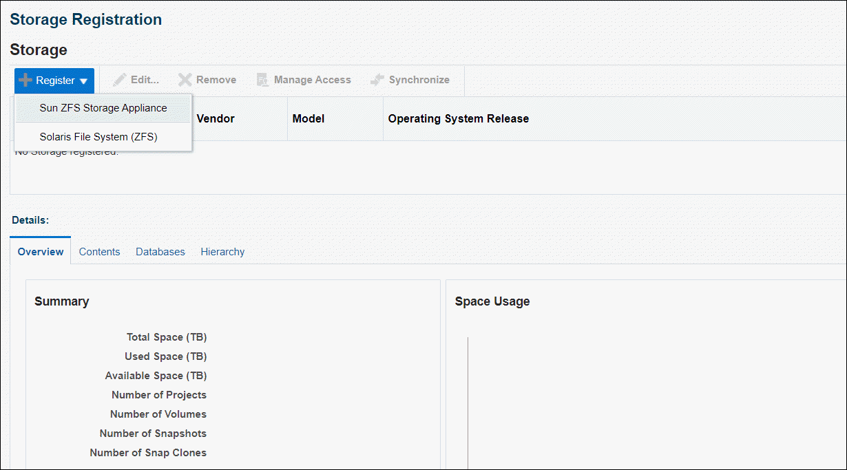Image resolution: width=847 pixels, height=470 pixels.
Task: Click the Manage Access icon
Action: [x=262, y=80]
